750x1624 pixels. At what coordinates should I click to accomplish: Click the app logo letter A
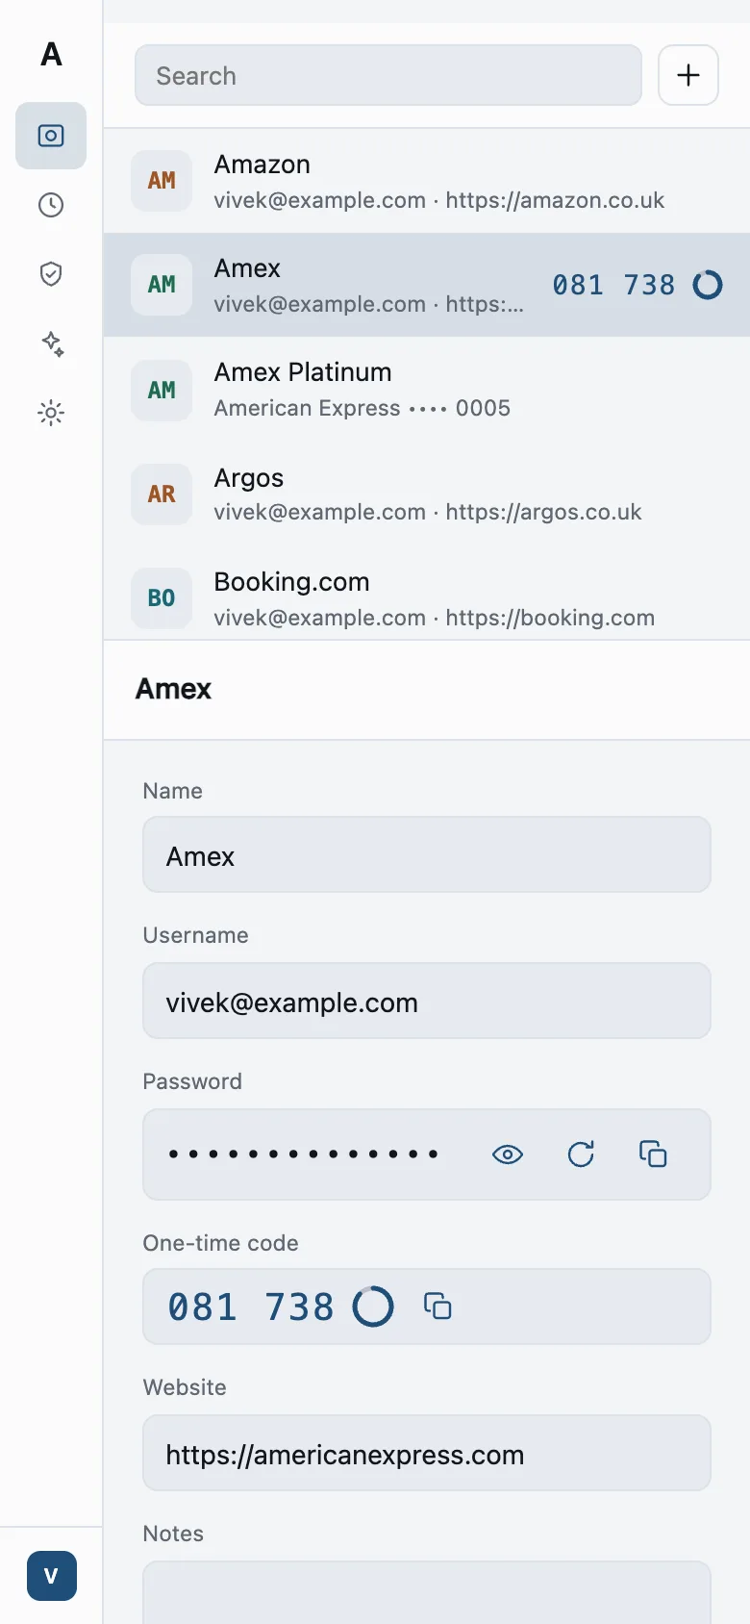click(51, 54)
